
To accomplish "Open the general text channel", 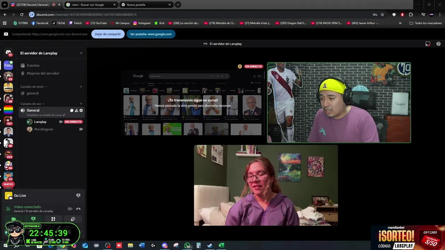I will (x=52, y=93).
